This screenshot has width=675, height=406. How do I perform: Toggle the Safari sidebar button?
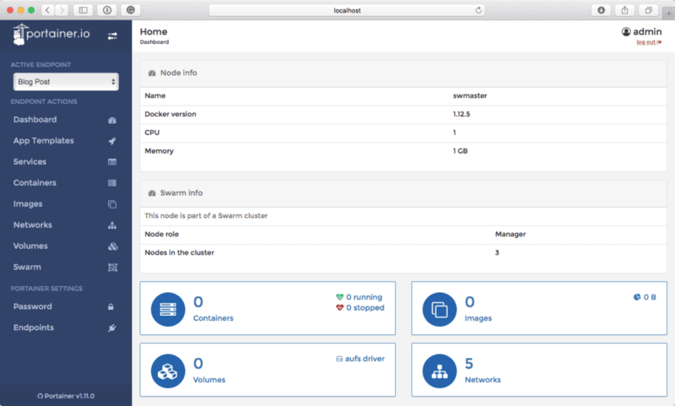tap(83, 10)
